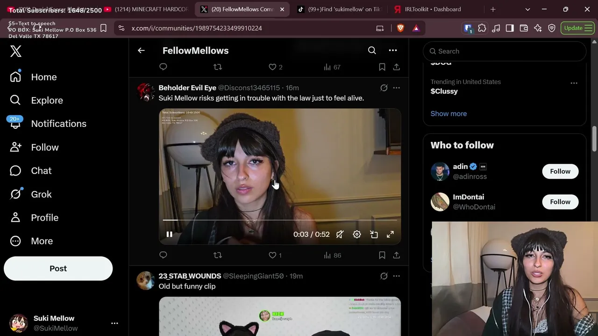598x336 pixels.
Task: Click the browser address bar URL
Action: [197, 28]
